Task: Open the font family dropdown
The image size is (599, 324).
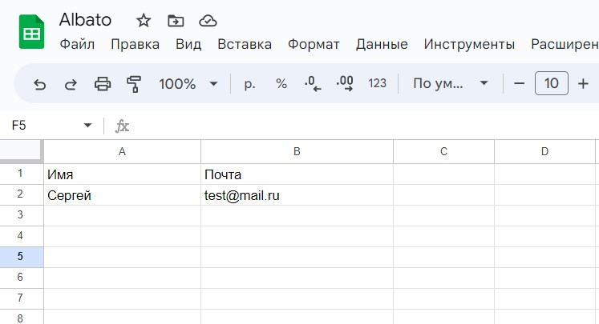Action: (x=451, y=83)
